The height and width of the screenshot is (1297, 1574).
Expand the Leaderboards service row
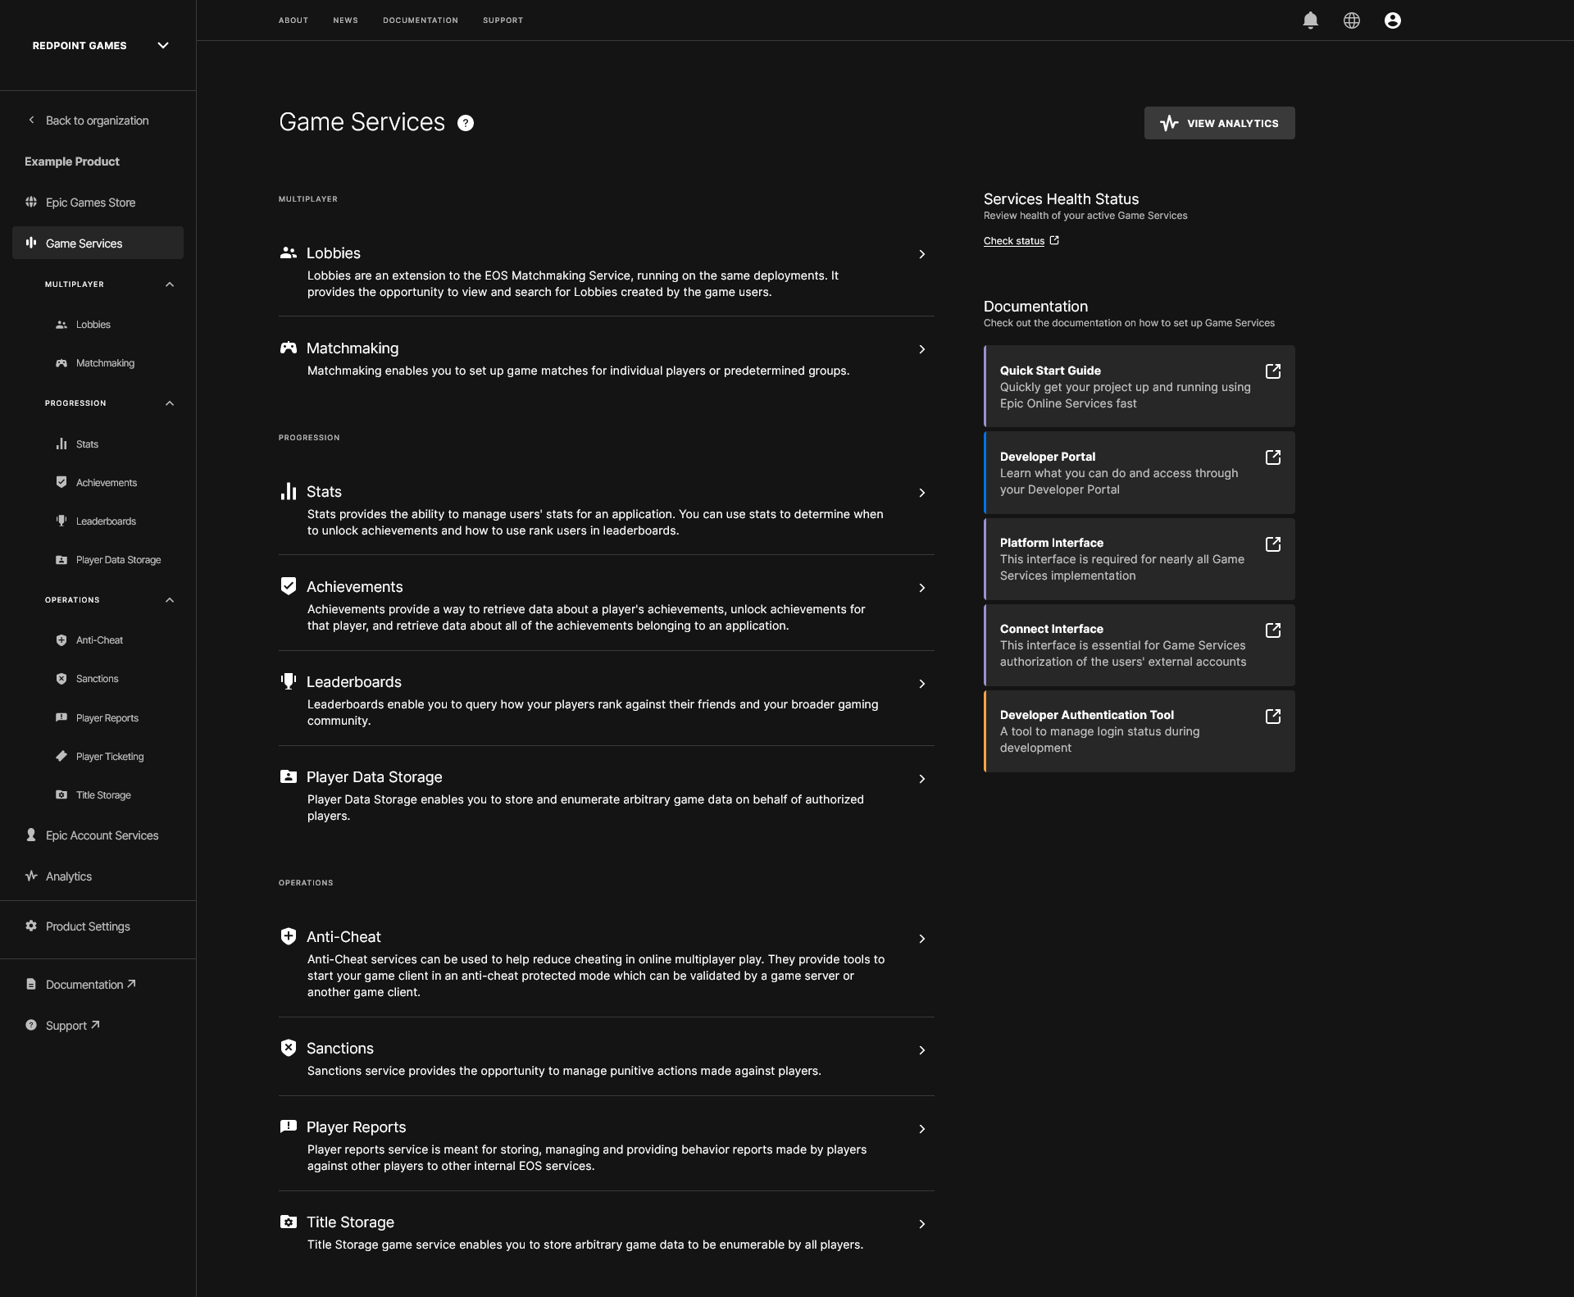[x=921, y=683]
